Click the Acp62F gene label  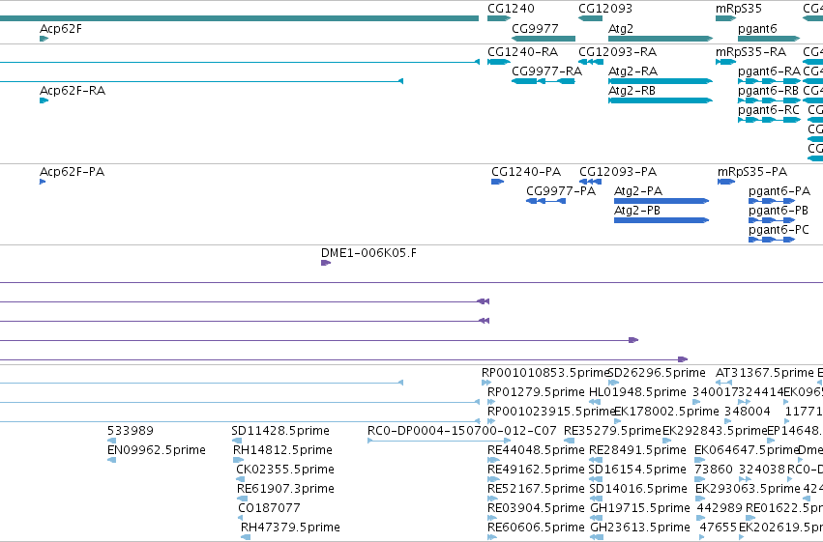tap(61, 28)
